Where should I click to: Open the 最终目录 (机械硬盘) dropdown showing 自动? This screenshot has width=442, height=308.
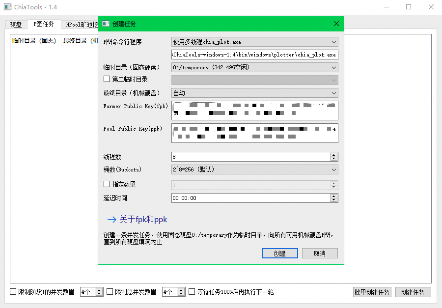(254, 93)
